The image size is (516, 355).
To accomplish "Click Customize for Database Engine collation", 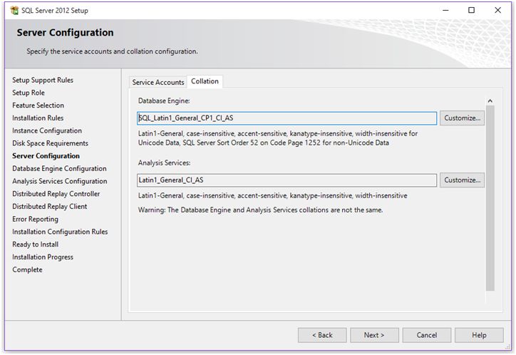I will (x=462, y=118).
